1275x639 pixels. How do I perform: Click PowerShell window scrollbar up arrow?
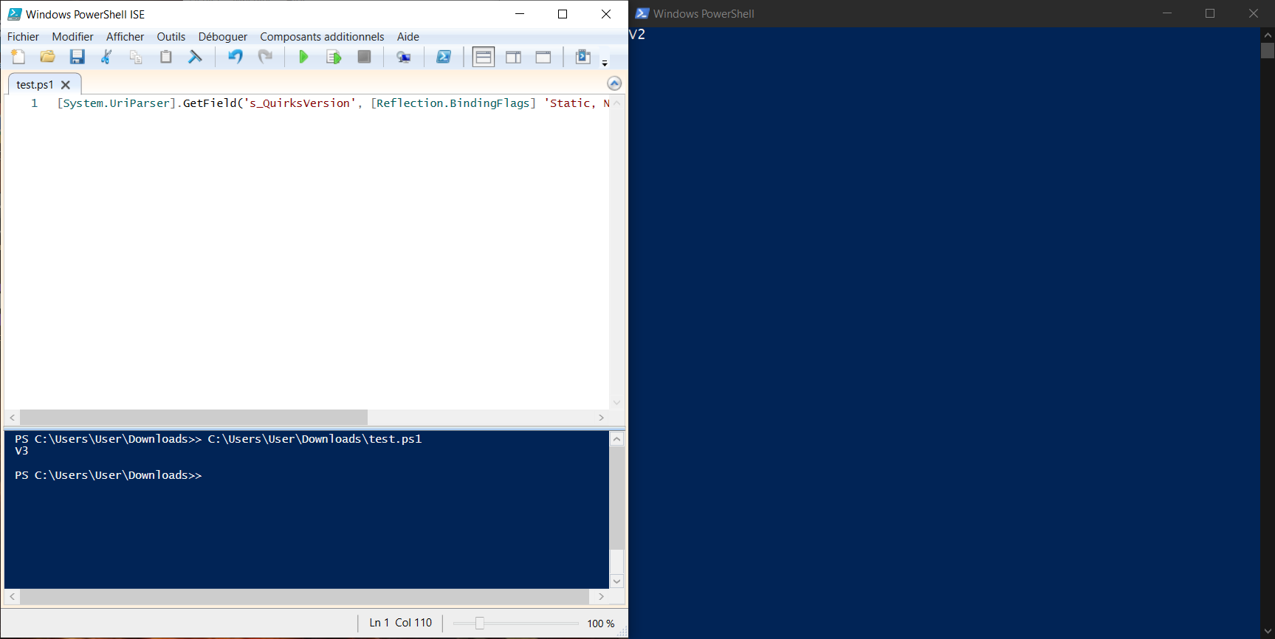point(1268,34)
